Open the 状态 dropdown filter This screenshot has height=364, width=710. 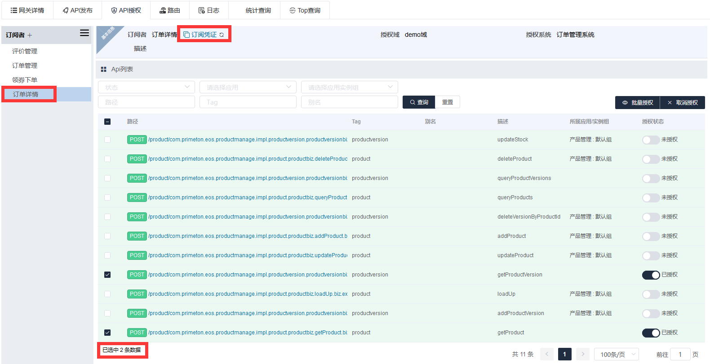click(146, 88)
